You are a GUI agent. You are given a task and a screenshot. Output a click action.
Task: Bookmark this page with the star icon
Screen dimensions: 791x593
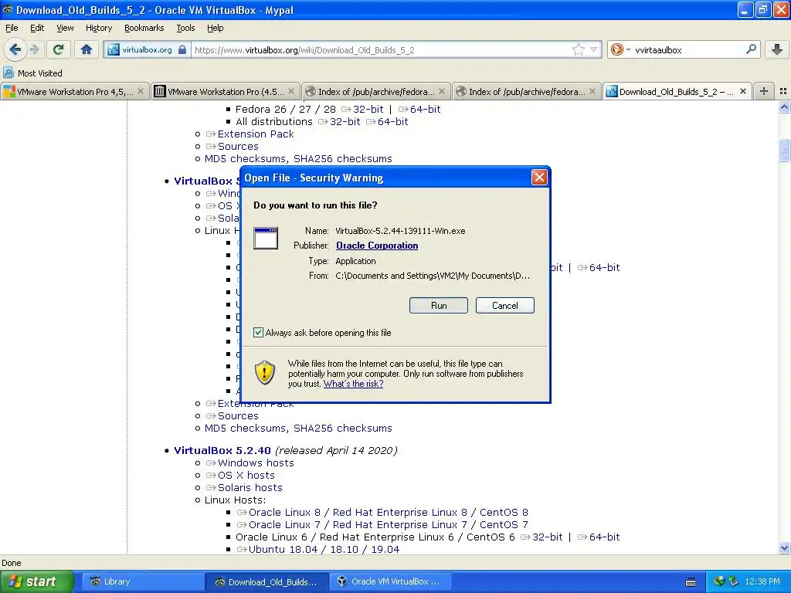(x=578, y=49)
